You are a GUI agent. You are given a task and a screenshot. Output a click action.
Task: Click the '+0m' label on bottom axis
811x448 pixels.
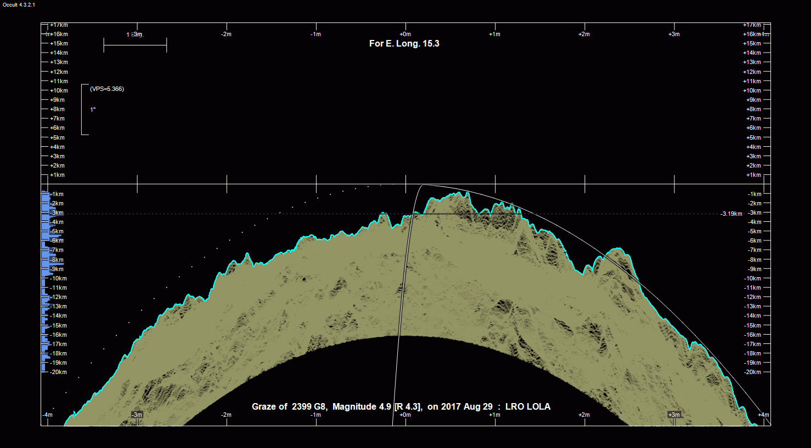[406, 415]
